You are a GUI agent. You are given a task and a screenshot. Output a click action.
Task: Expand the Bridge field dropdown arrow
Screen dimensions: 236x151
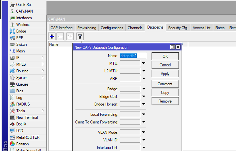pyautogui.click(x=144, y=89)
